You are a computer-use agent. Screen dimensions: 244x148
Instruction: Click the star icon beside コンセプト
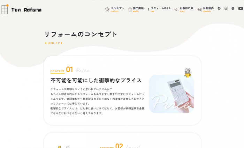[107, 9]
